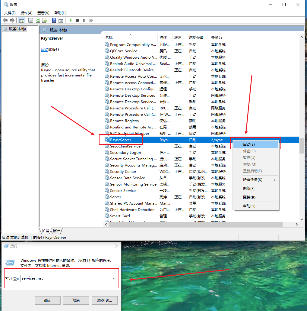Click the gear icon beside QPCore Service
Viewport: 307px width, 311px height.
click(x=107, y=51)
